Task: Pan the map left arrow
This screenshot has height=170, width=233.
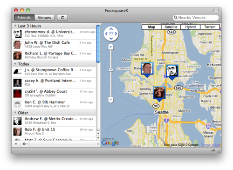Action: coord(106,34)
